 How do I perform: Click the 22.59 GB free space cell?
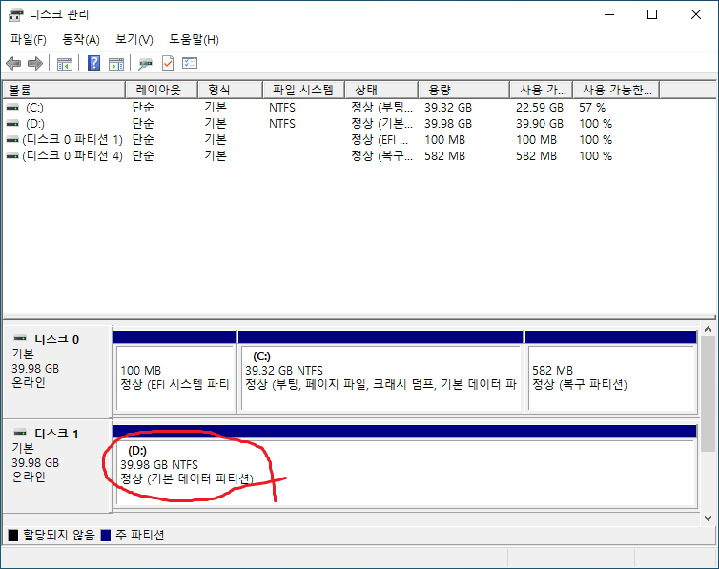[x=540, y=108]
